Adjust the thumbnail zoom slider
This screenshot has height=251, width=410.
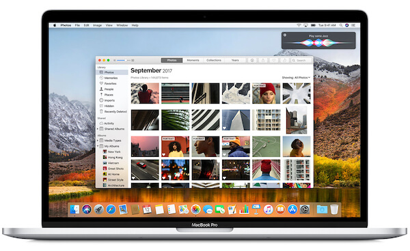[124, 60]
